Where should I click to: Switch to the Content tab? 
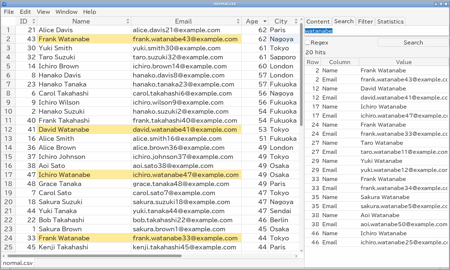tap(318, 21)
